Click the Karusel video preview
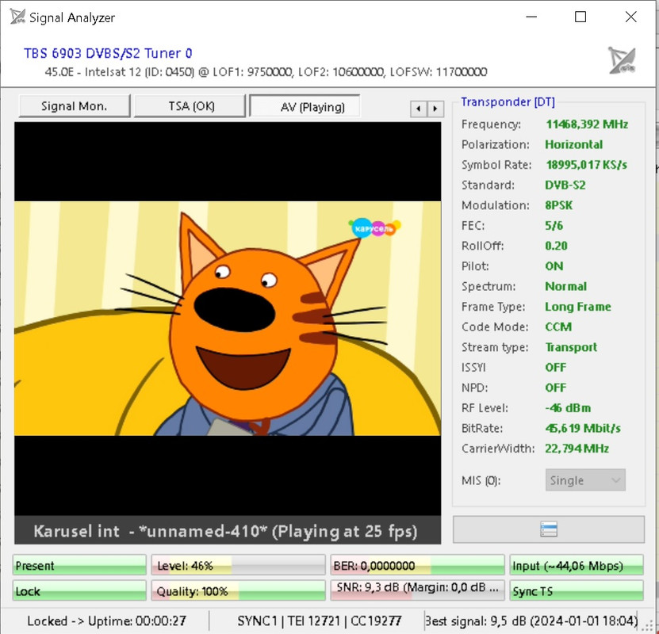659x634 pixels. pos(228,319)
